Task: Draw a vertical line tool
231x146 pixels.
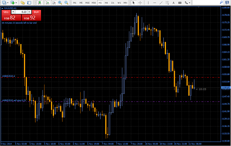Action: 148,3
